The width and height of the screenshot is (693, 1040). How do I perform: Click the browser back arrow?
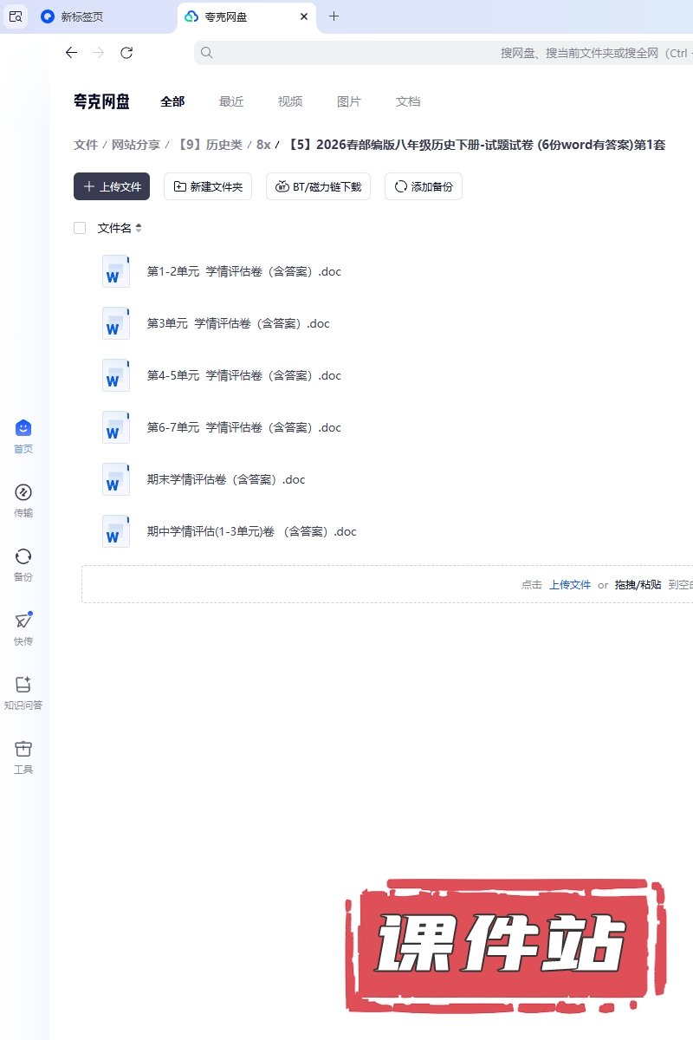(72, 53)
